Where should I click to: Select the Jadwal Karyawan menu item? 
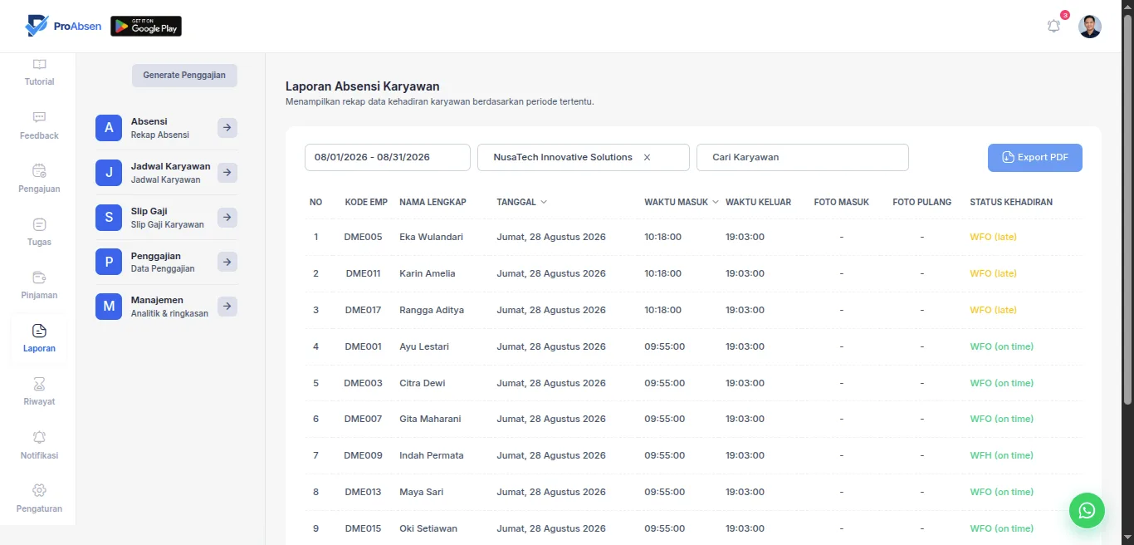click(x=166, y=173)
